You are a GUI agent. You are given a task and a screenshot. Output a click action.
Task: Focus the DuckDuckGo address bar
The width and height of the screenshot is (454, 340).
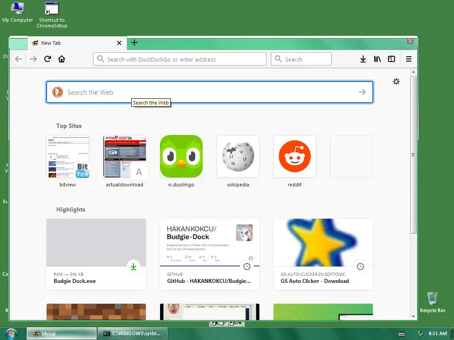pos(180,59)
